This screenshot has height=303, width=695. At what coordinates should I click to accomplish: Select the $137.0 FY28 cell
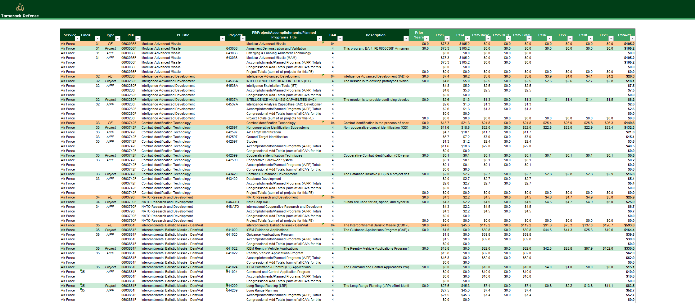(x=584, y=225)
